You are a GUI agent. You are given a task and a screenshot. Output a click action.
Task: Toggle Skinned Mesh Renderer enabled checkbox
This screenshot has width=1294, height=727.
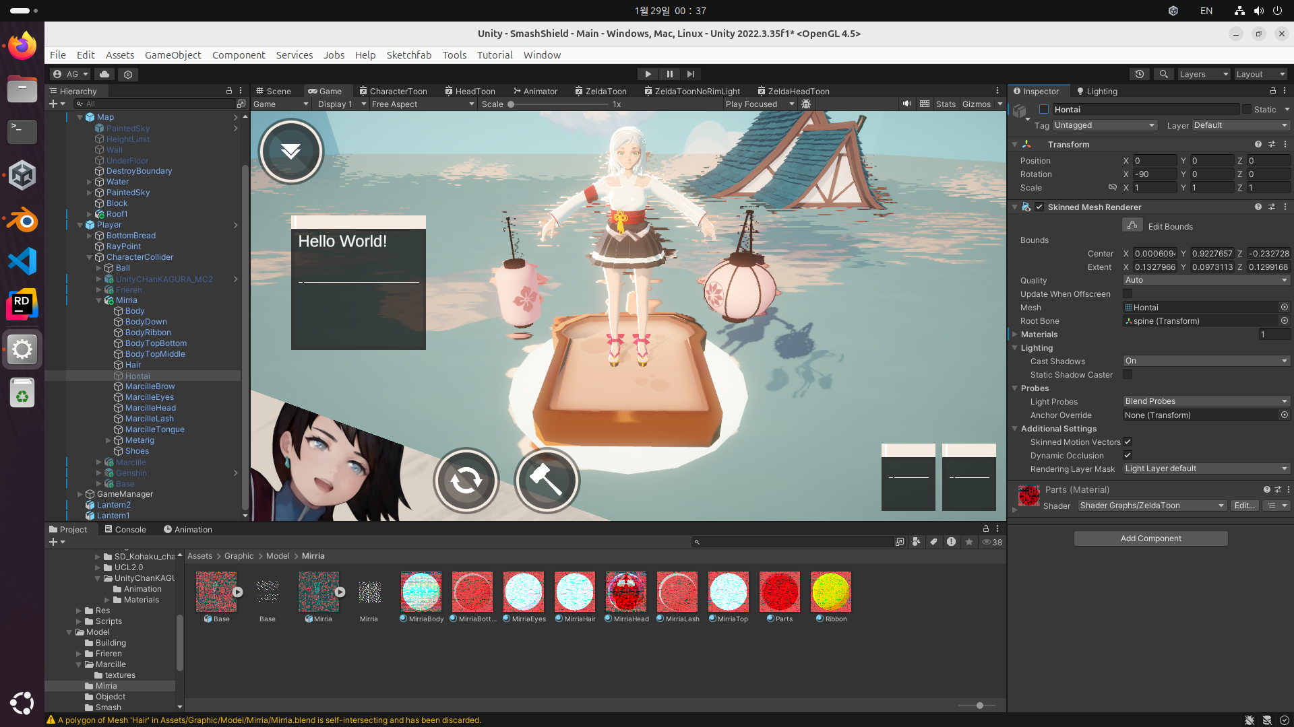[x=1039, y=207]
